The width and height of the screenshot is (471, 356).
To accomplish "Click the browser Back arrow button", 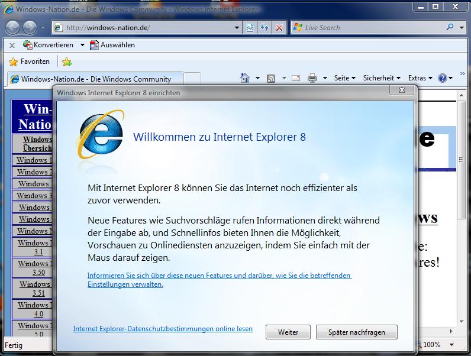I will pyautogui.click(x=14, y=27).
